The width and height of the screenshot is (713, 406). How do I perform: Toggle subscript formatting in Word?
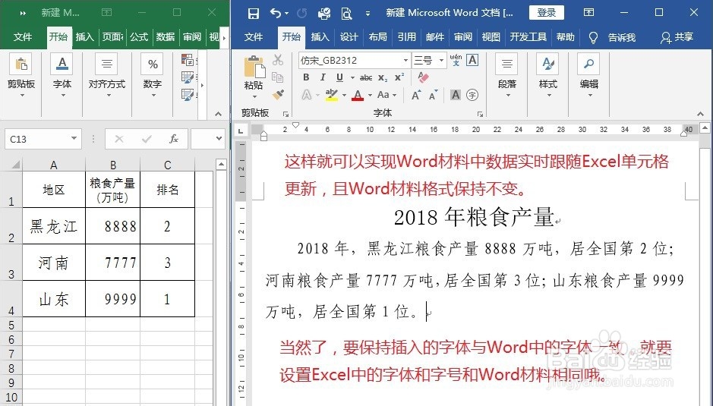(383, 77)
